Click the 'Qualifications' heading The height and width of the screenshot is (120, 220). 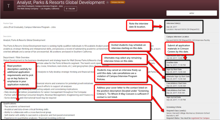pos(10,104)
